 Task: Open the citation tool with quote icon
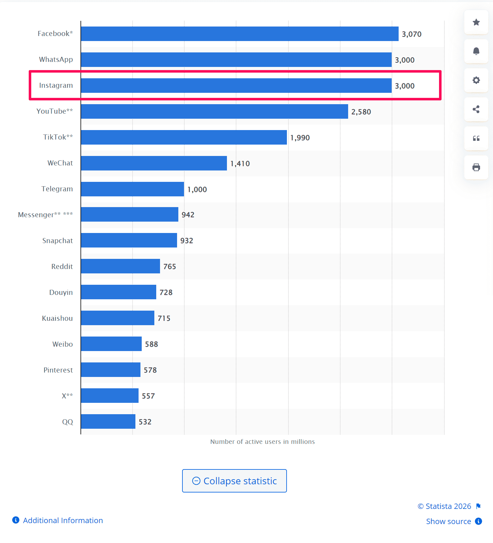click(476, 138)
